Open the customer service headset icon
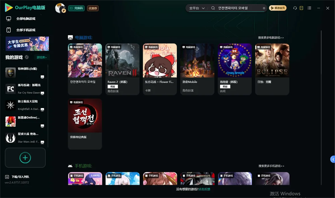This screenshot has width=335, height=198. coord(295,8)
